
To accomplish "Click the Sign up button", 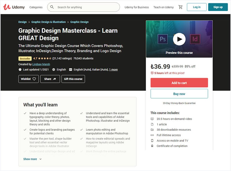I will click(218, 7).
